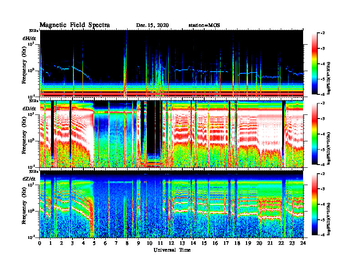Viewport: 361px width, 279px height.
Task: Click the dZ/dt panel label
Action: point(29,179)
